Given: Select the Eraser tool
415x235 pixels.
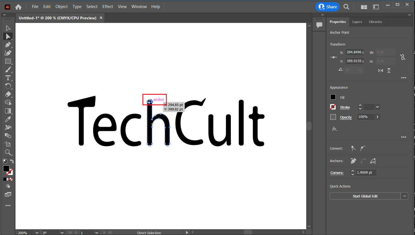Looking at the screenshot, I should pyautogui.click(x=8, y=94).
